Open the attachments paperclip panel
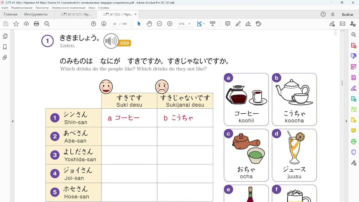 pyautogui.click(x=5, y=58)
